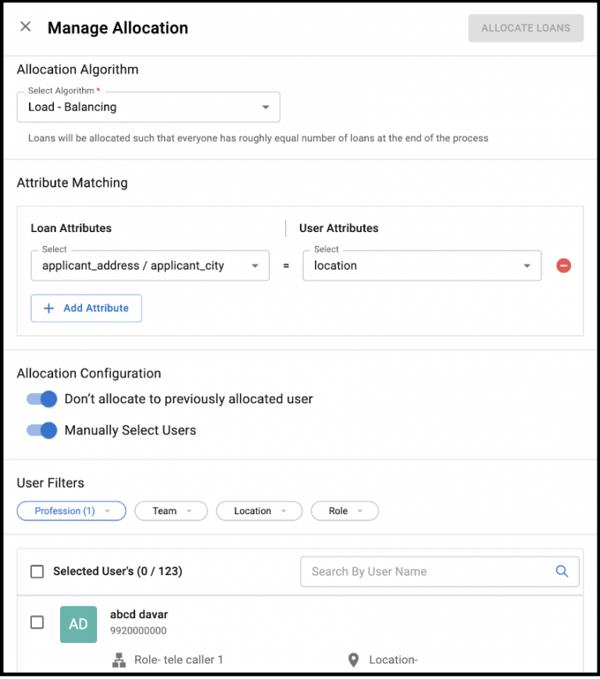Click the search magnifier icon
Screen dimensions: 600x679
(562, 571)
